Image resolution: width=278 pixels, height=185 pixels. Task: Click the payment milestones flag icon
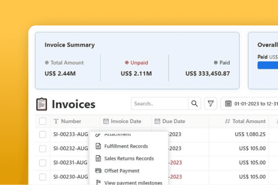98,182
